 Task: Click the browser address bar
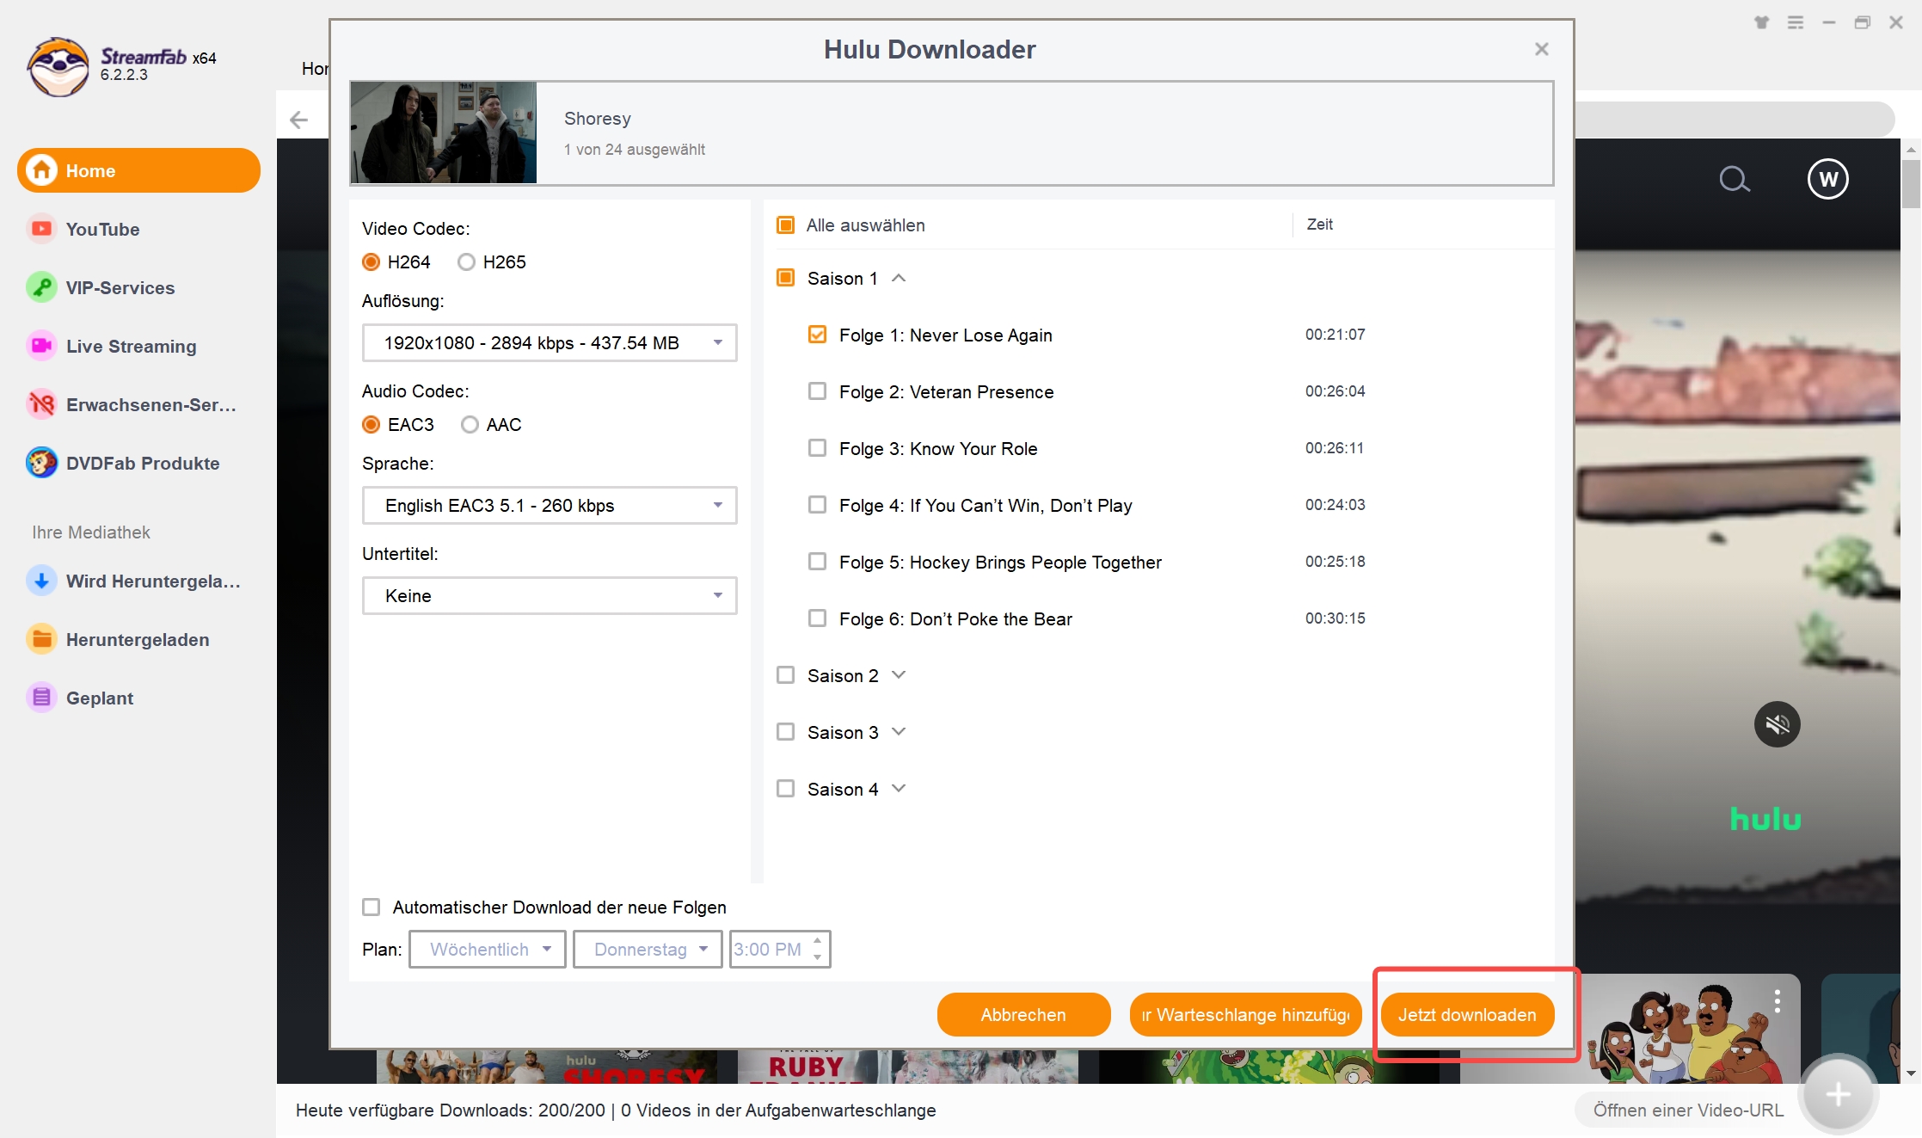[x=1735, y=119]
